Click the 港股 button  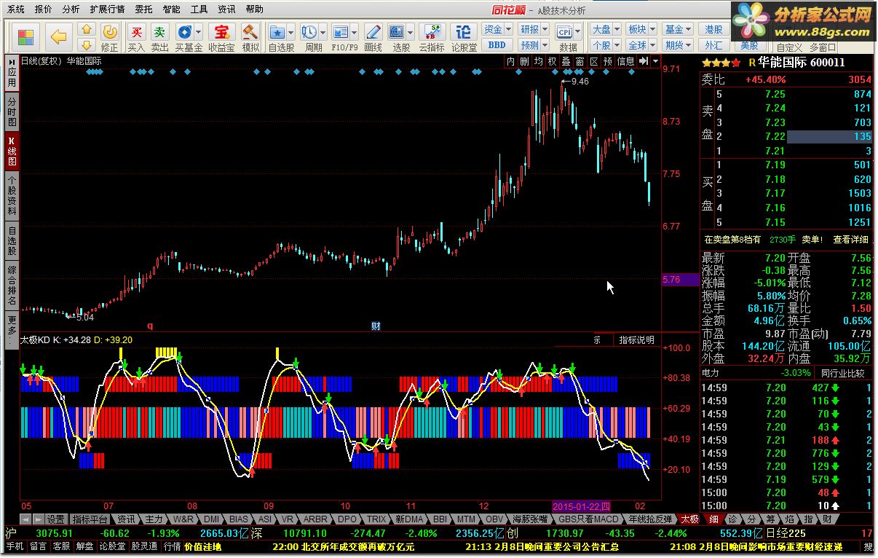[x=713, y=29]
